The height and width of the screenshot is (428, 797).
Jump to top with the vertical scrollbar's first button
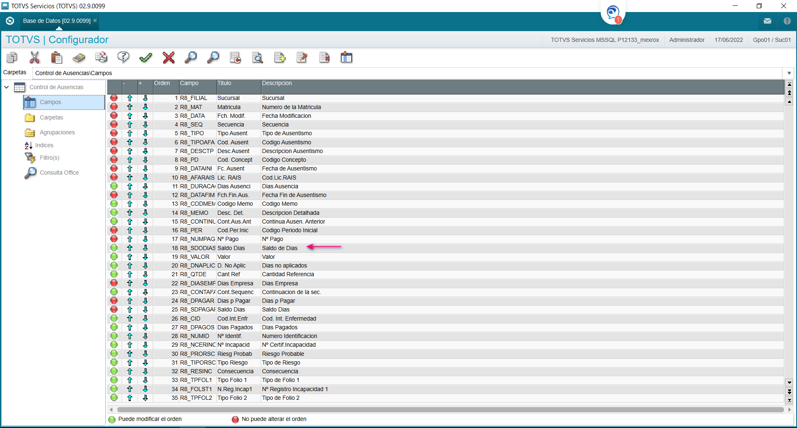[x=790, y=84]
